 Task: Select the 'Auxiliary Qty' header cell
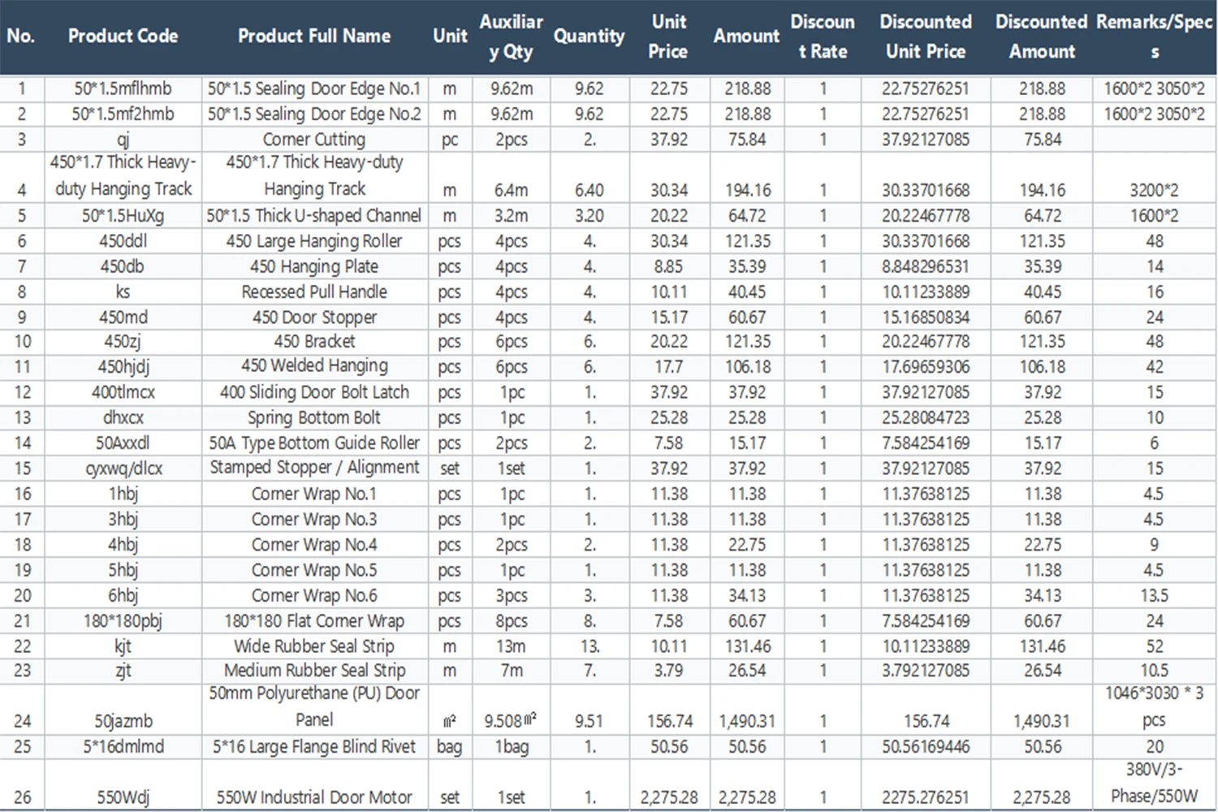(x=511, y=37)
